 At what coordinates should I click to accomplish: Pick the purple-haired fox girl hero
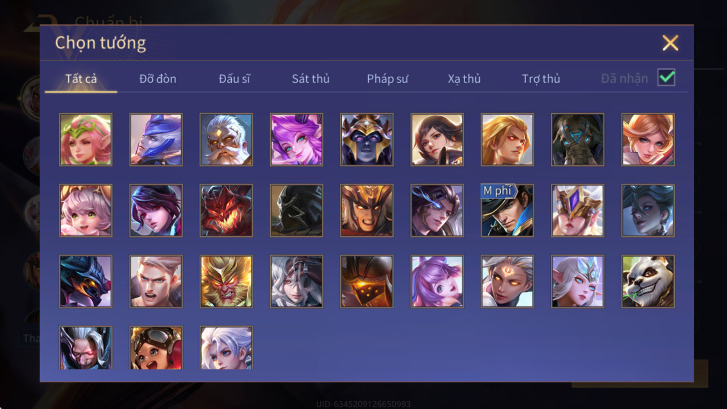click(x=297, y=140)
